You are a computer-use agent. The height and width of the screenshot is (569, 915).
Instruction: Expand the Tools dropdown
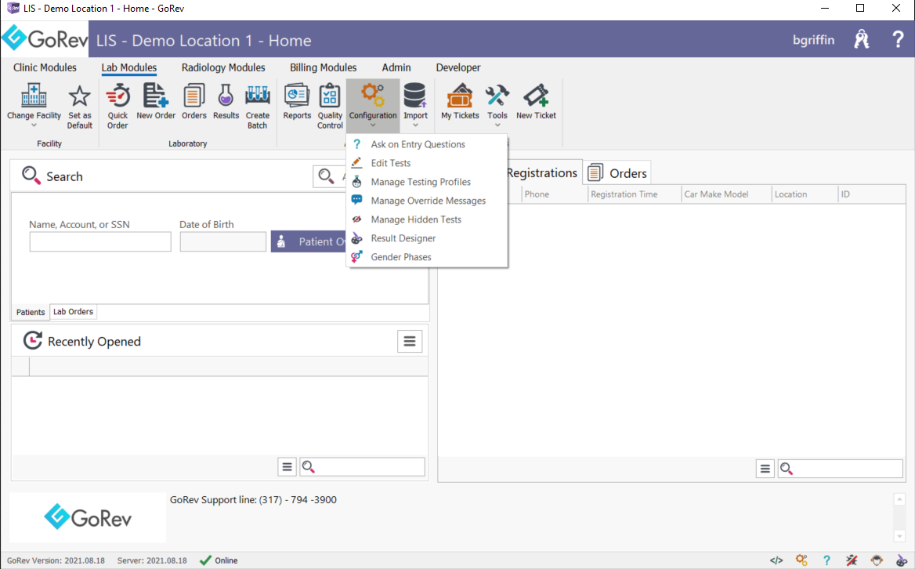pos(497,105)
